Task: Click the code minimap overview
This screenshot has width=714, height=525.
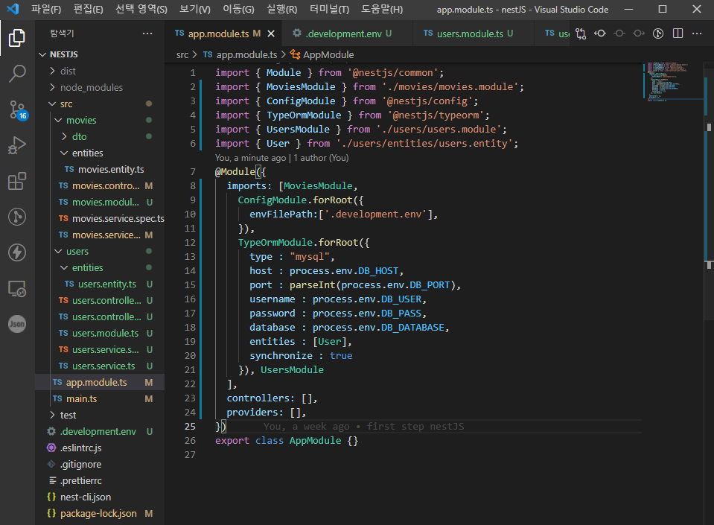Action: point(672,82)
